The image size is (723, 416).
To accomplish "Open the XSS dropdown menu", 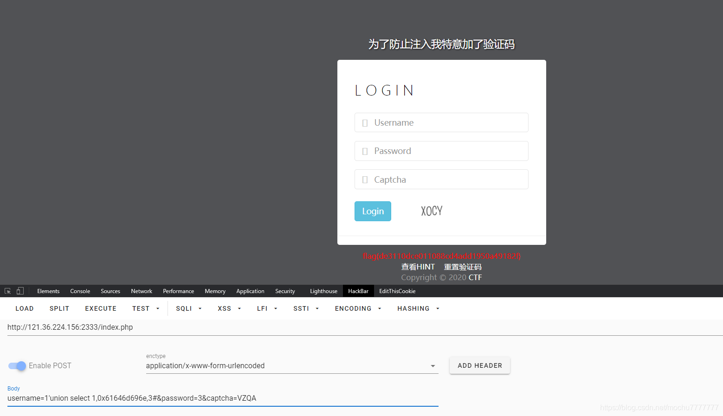I will click(x=229, y=308).
